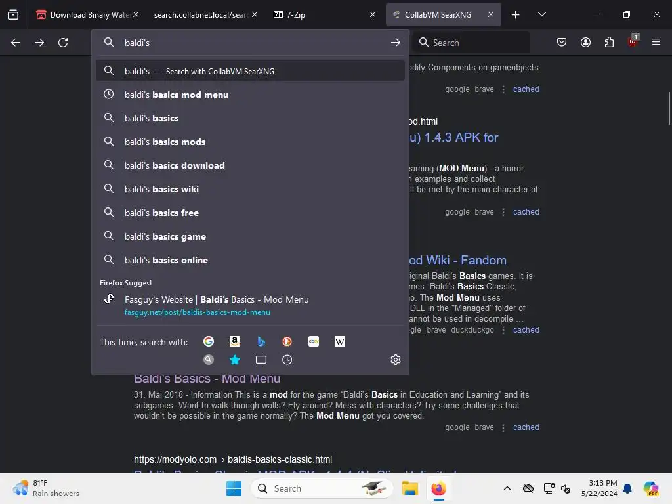This screenshot has width=672, height=504.
Task: Open the network status icon in tray
Action: (x=549, y=488)
